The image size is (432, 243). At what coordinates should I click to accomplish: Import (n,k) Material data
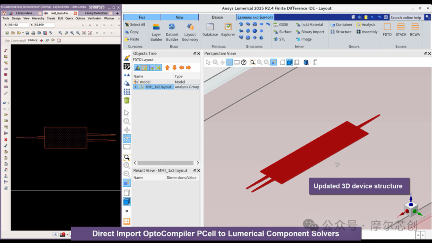[x=309, y=24]
